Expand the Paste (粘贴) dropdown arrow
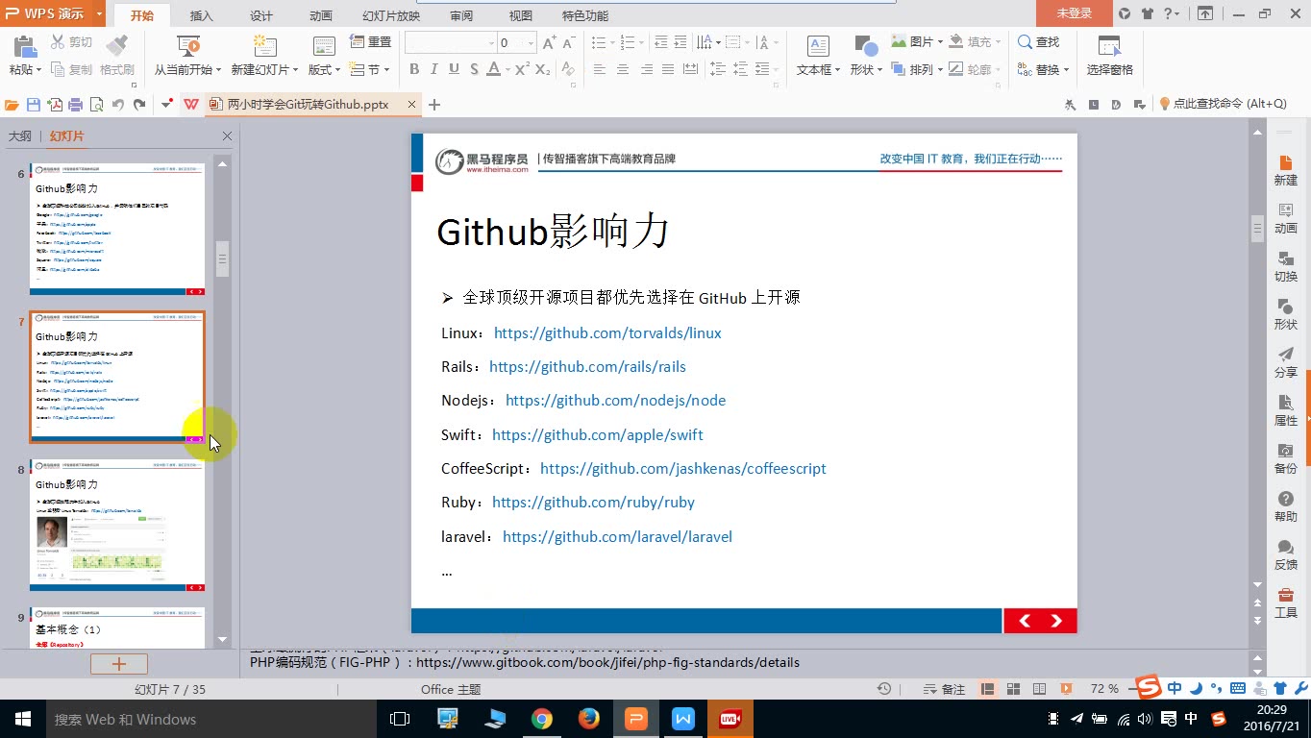1311x738 pixels. tap(38, 70)
